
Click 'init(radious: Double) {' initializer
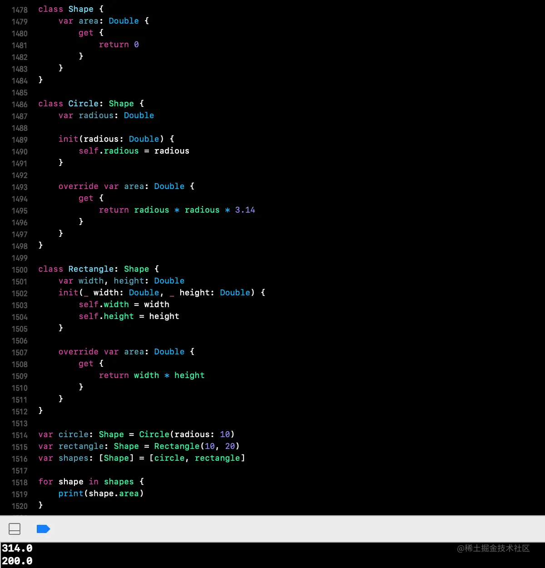coord(116,139)
